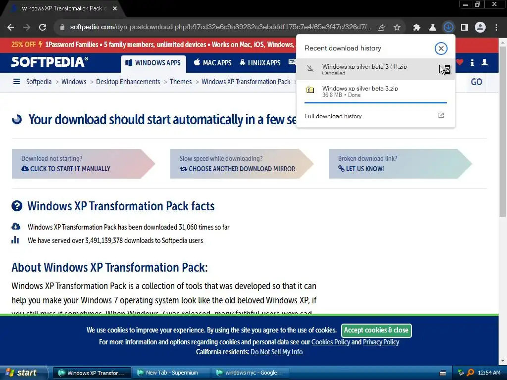Open the Extensions puzzle icon

pyautogui.click(x=417, y=27)
